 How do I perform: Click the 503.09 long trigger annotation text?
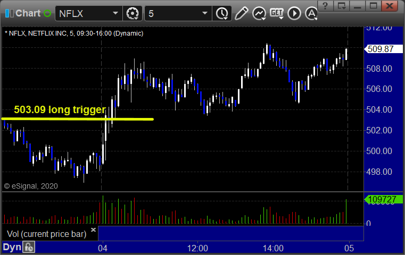(60, 109)
